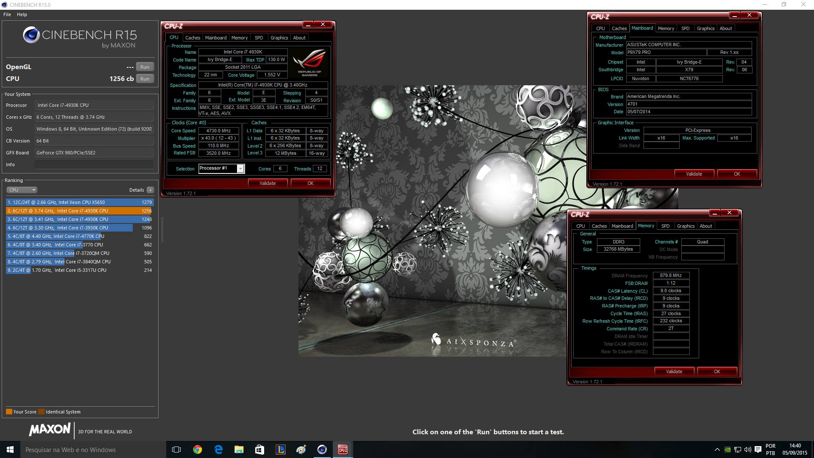Image resolution: width=814 pixels, height=458 pixels.
Task: Switch to Memory tab in CPU-Z CPU window
Action: (x=240, y=38)
